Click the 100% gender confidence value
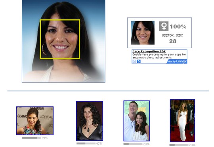 pyautogui.click(x=178, y=26)
